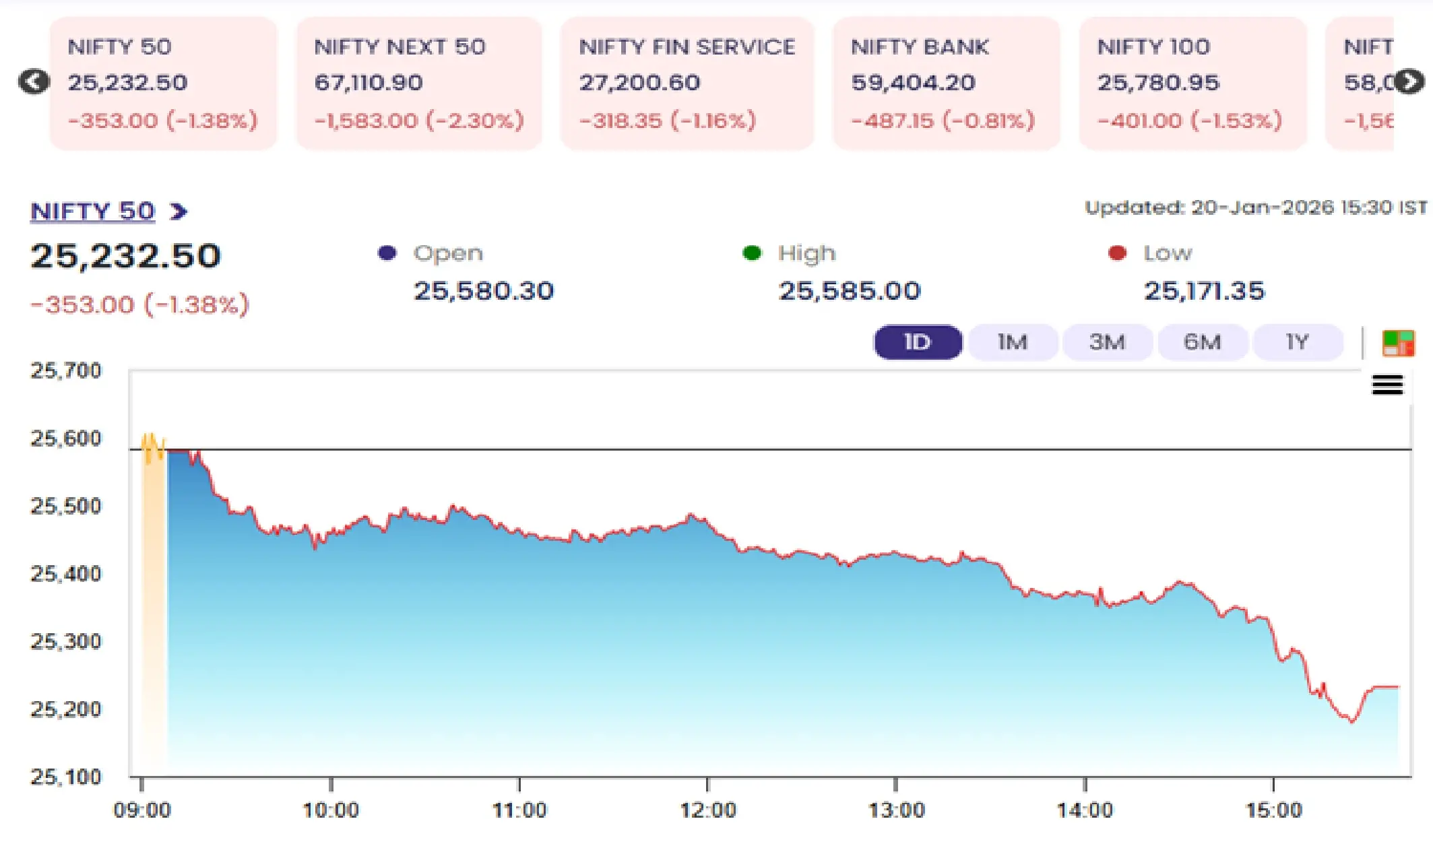This screenshot has width=1433, height=846.
Task: Select the 1D chart range tab
Action: [x=918, y=342]
